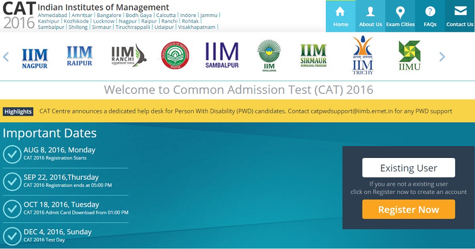Viewport: 475px width, 249px height.
Task: Click the Bangalore institute link
Action: 109,15
